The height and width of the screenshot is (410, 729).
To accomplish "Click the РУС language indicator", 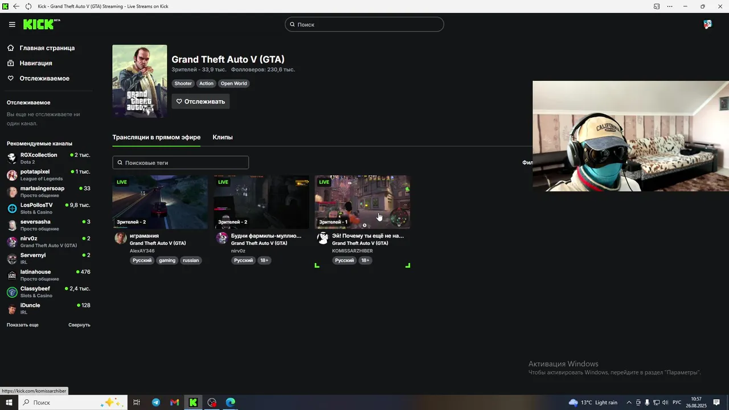I will (677, 403).
